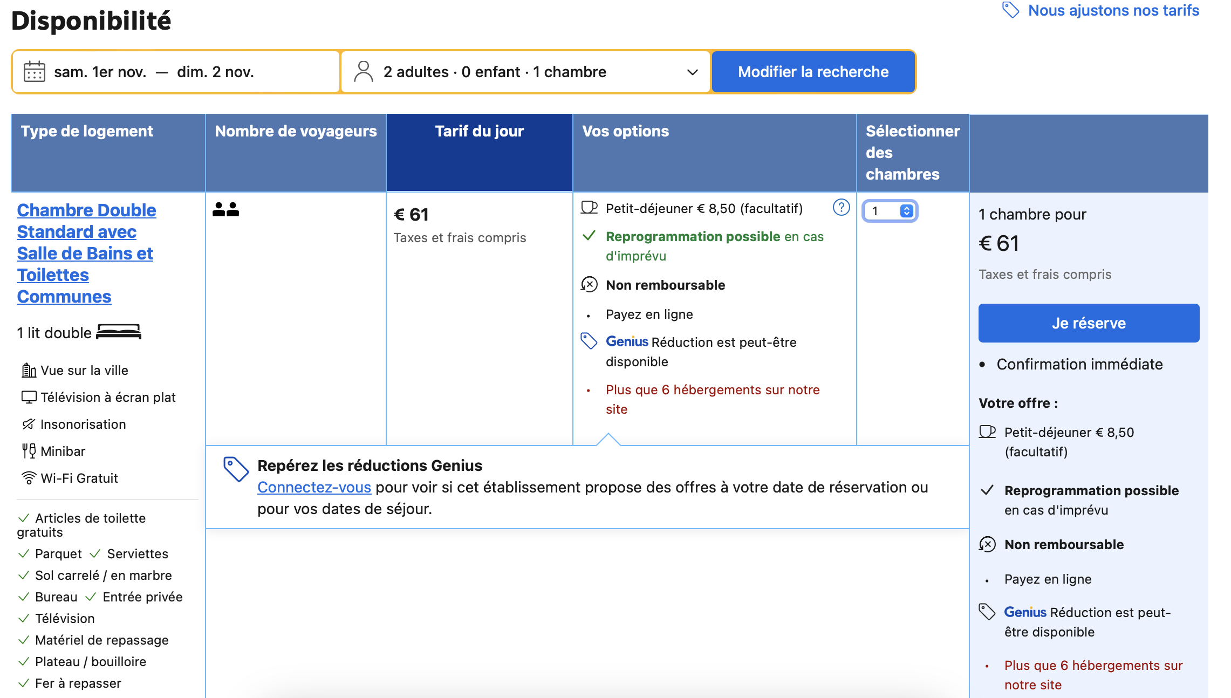This screenshot has height=698, width=1231.
Task: Click the two-person occupancy icon
Action: (x=225, y=209)
